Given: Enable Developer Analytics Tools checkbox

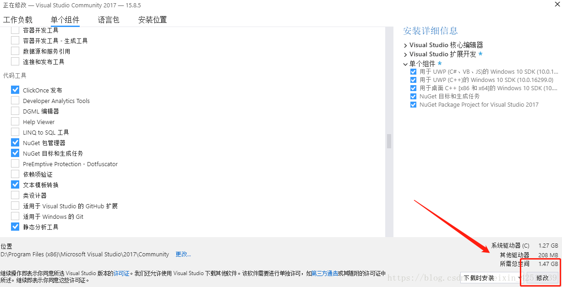Looking at the screenshot, I should (15, 100).
